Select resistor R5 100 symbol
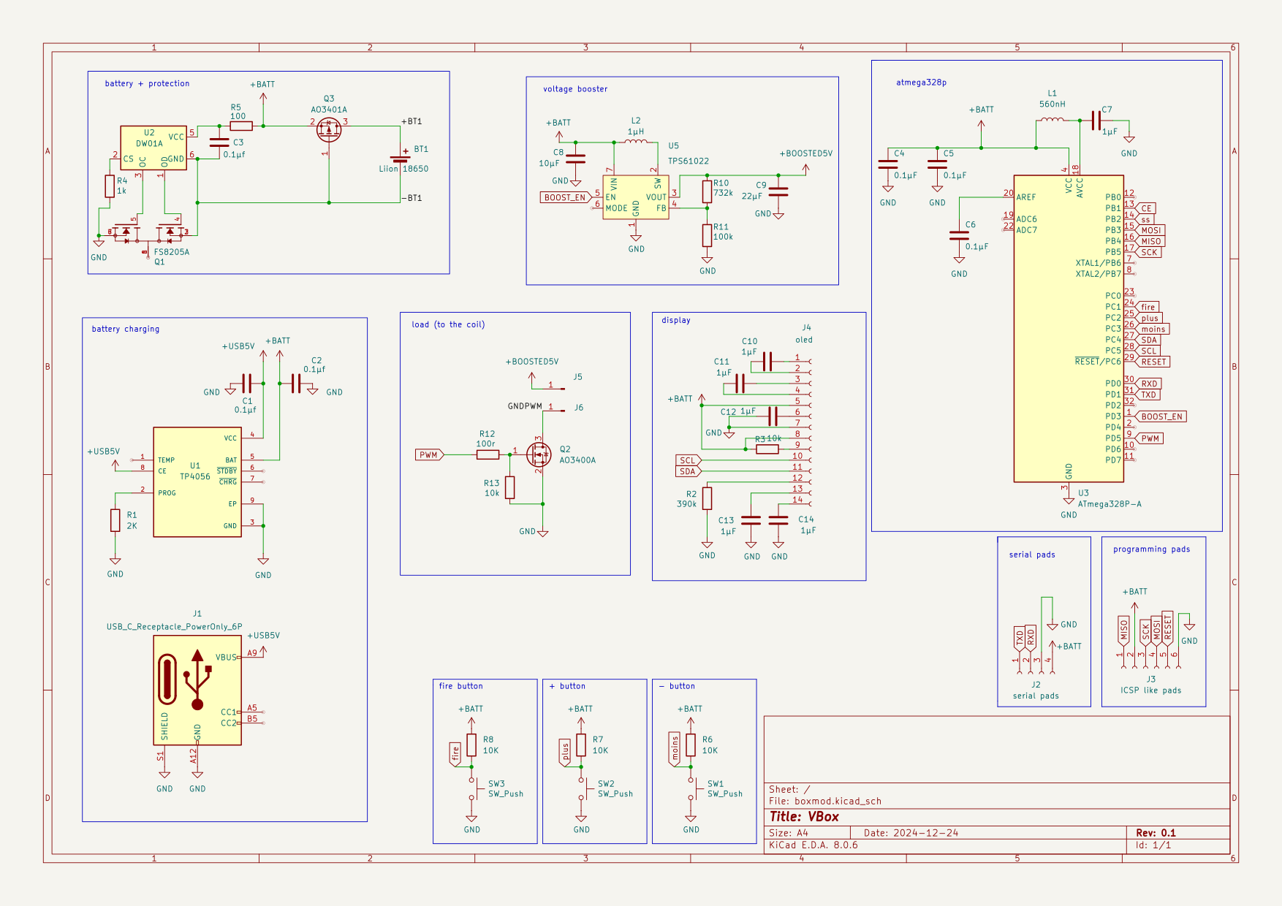 point(240,126)
